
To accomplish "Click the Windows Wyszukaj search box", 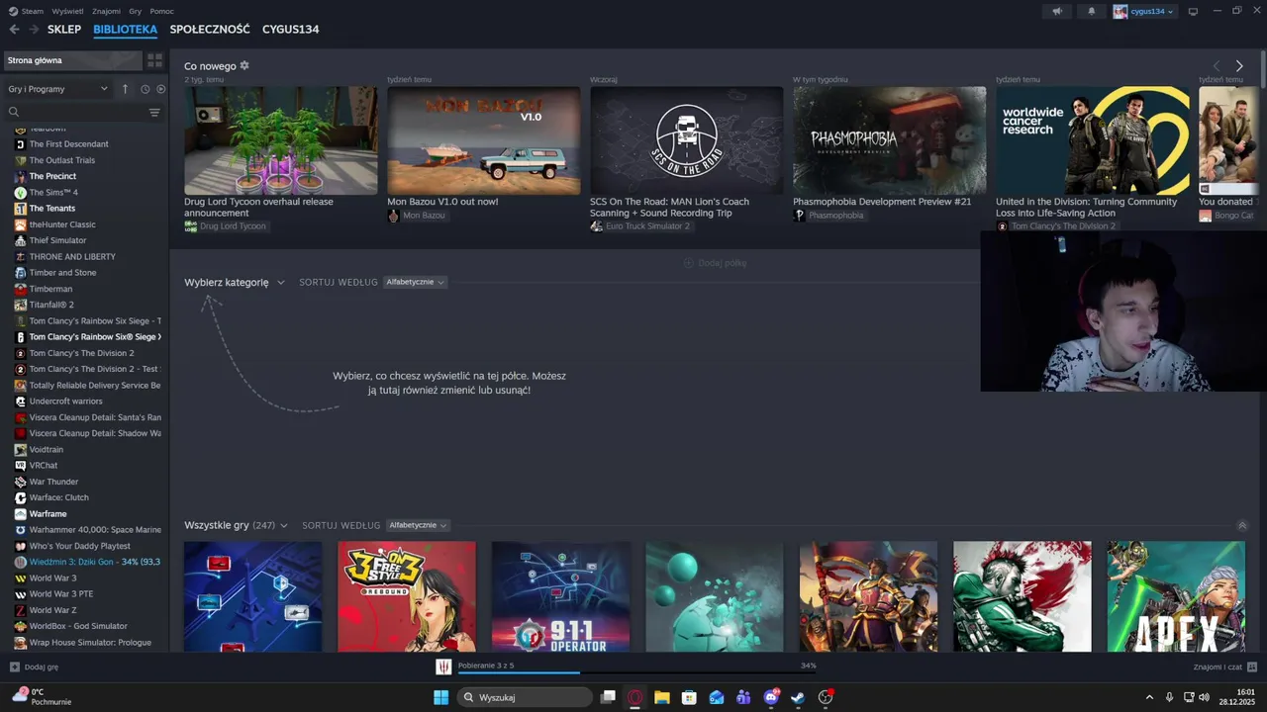I will (x=524, y=697).
